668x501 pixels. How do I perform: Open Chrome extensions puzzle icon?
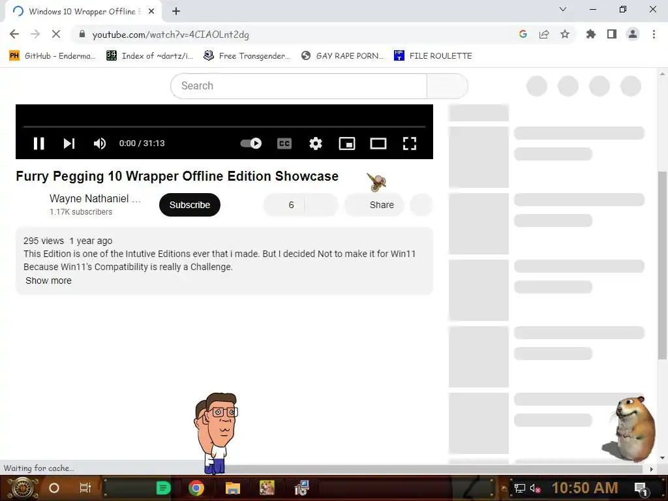[591, 34]
